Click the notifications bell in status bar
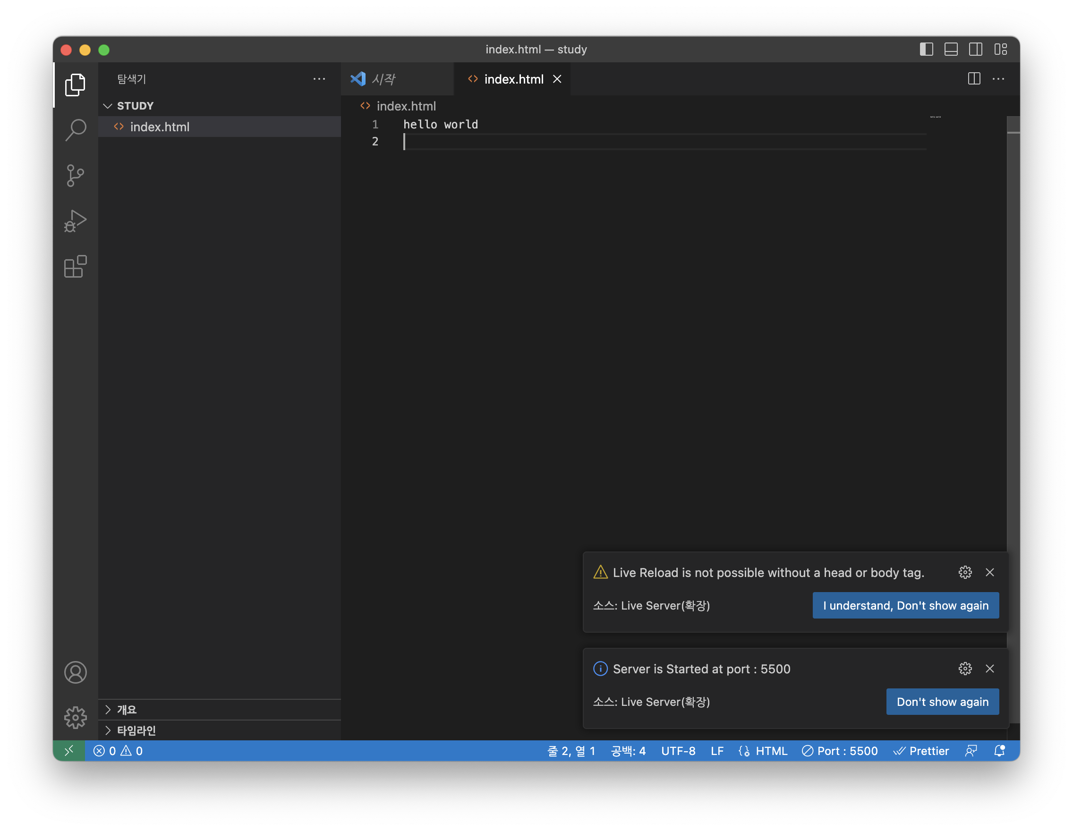 pyautogui.click(x=999, y=750)
